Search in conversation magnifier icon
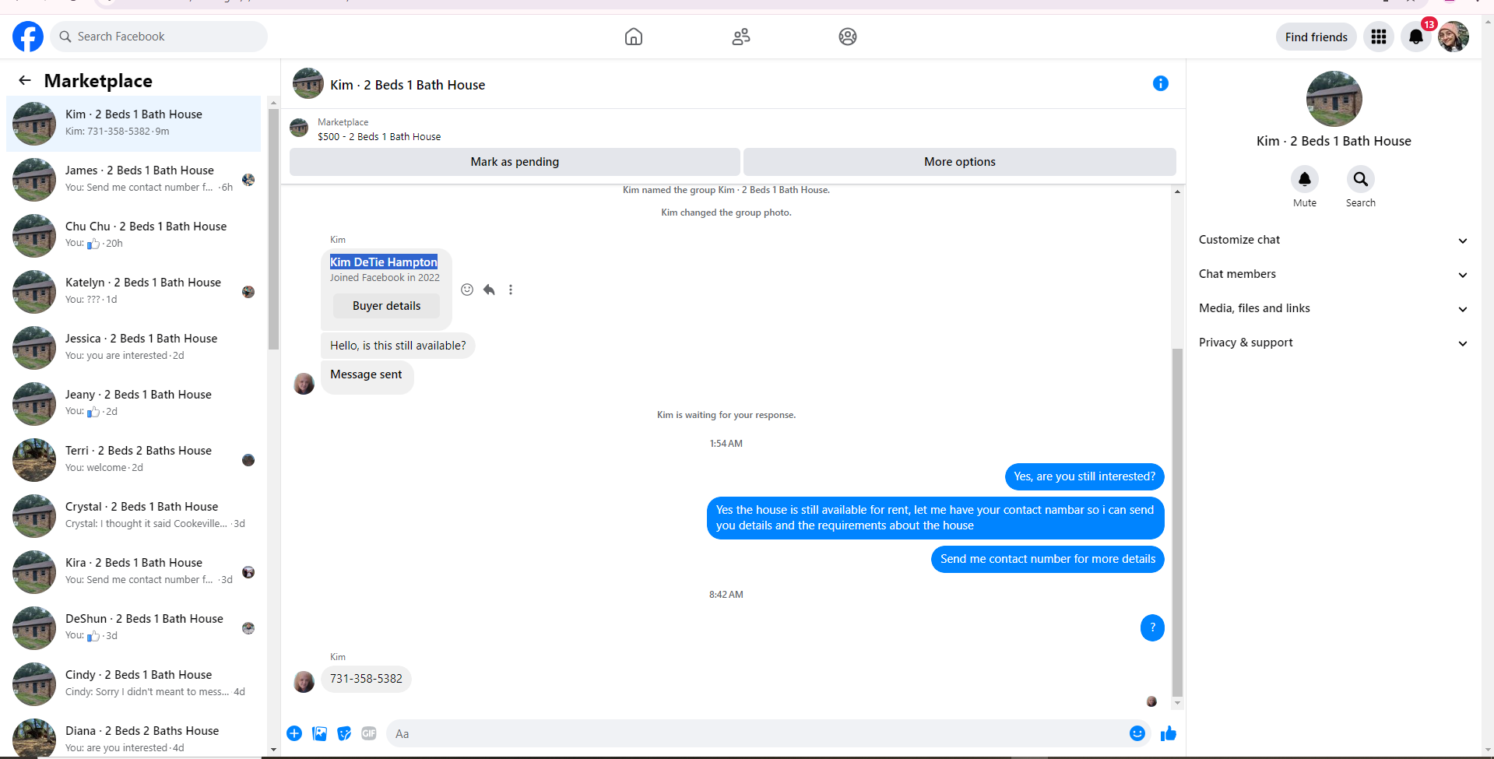 (1361, 179)
